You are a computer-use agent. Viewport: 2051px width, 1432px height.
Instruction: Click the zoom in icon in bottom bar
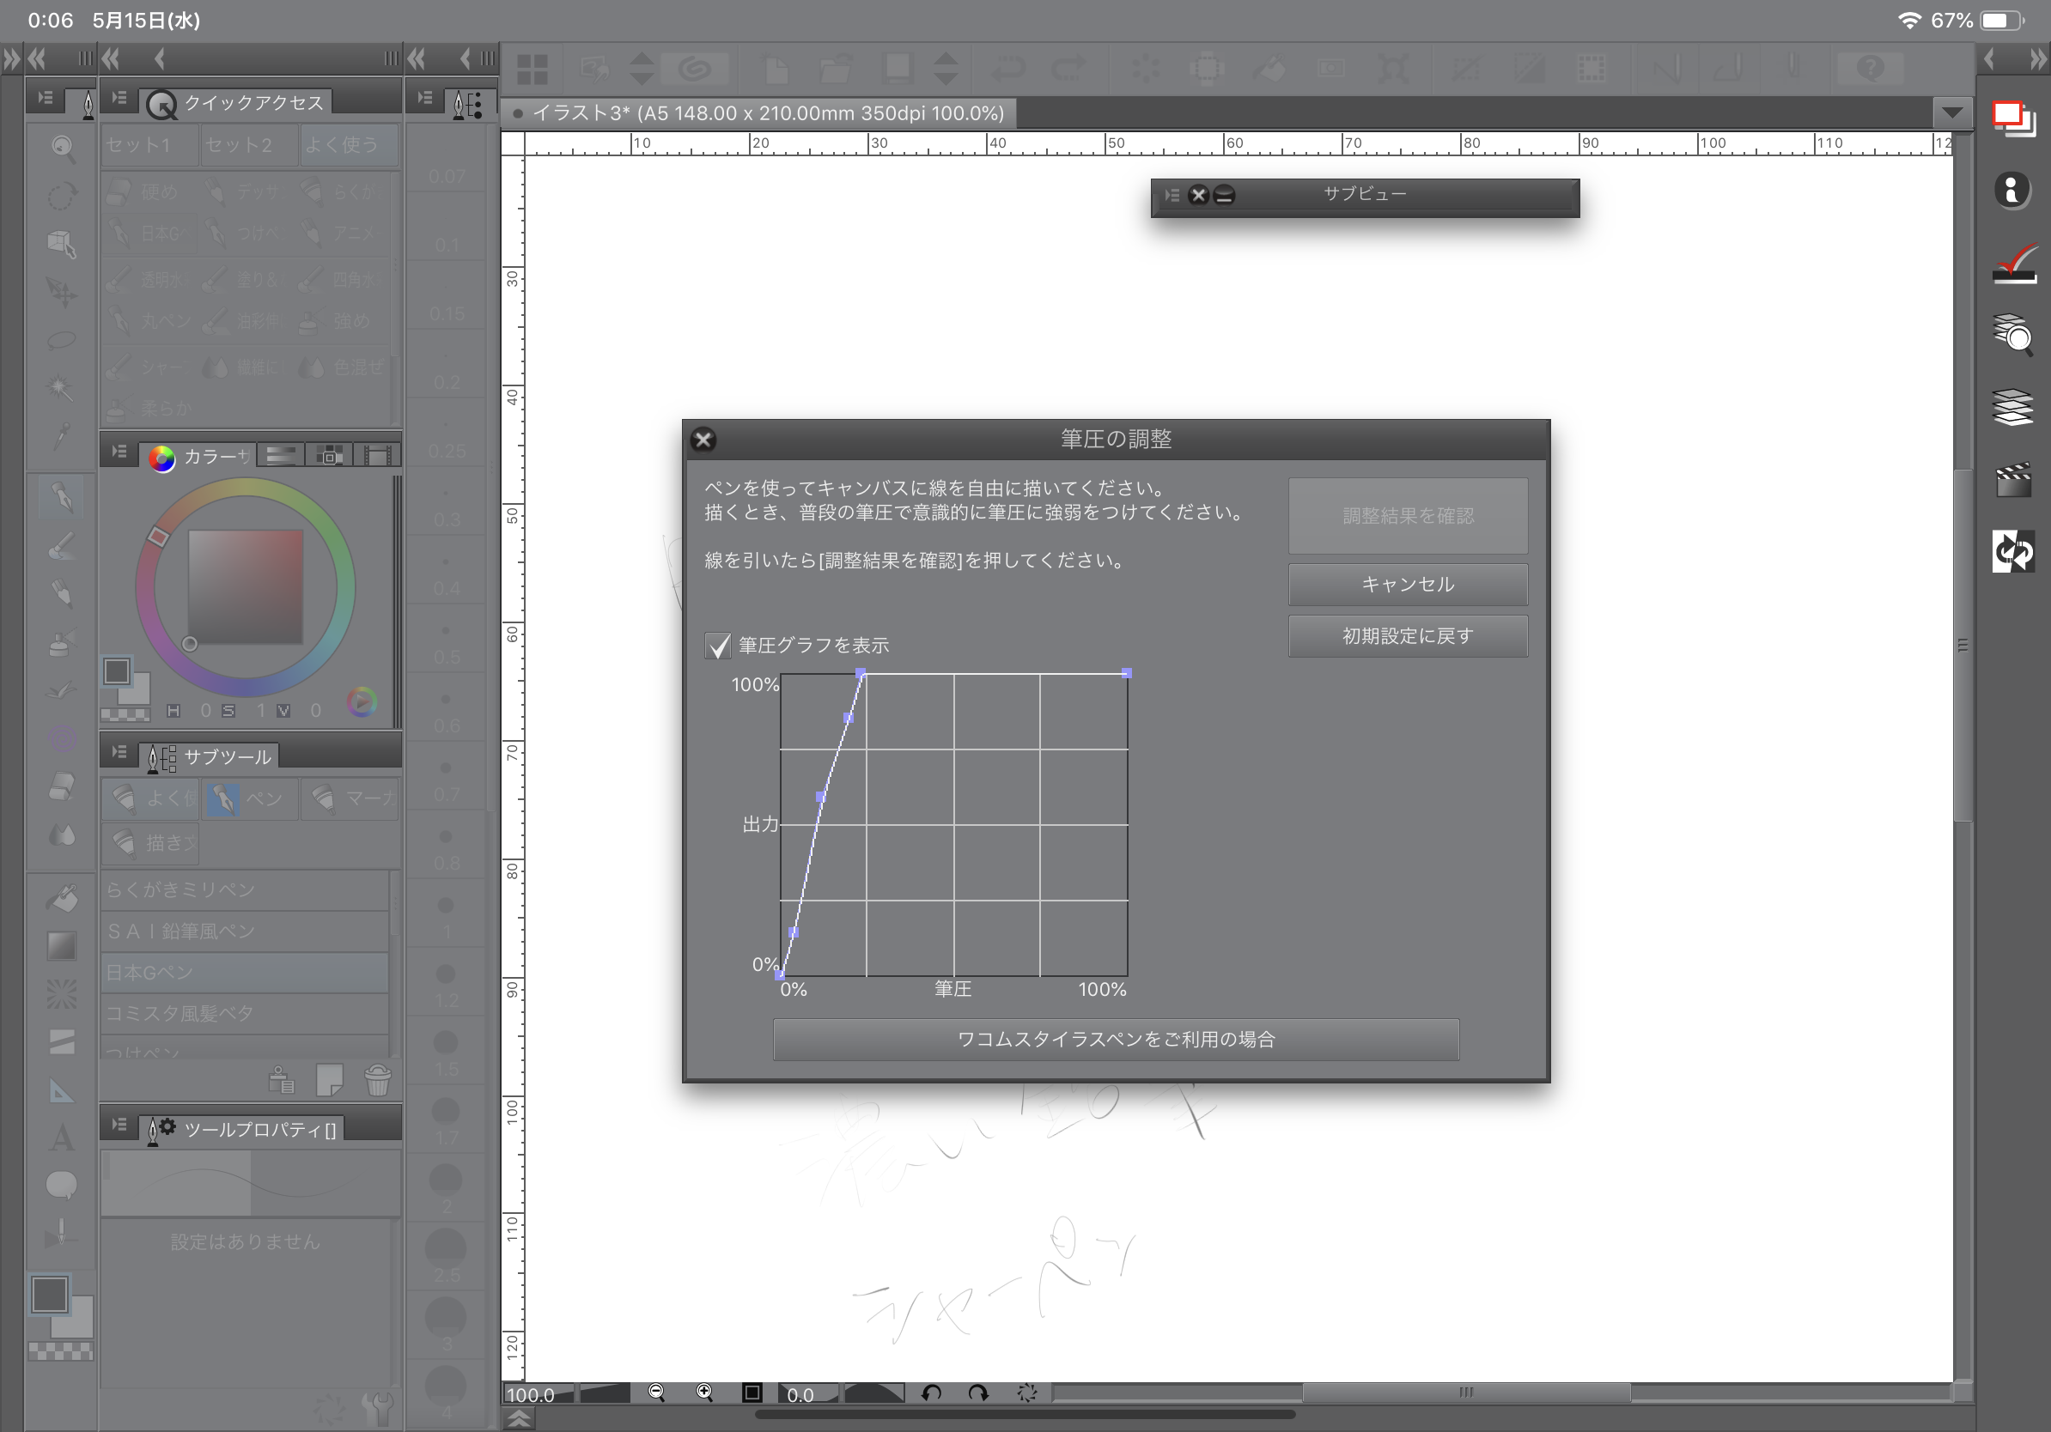point(705,1393)
